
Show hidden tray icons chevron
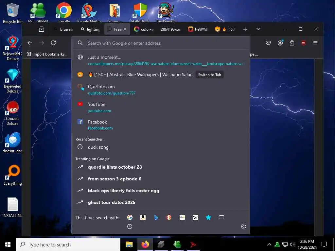[269, 244]
